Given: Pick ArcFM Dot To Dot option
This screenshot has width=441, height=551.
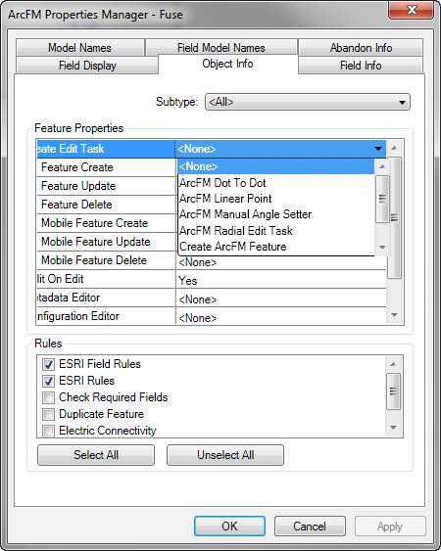Looking at the screenshot, I should click(276, 183).
